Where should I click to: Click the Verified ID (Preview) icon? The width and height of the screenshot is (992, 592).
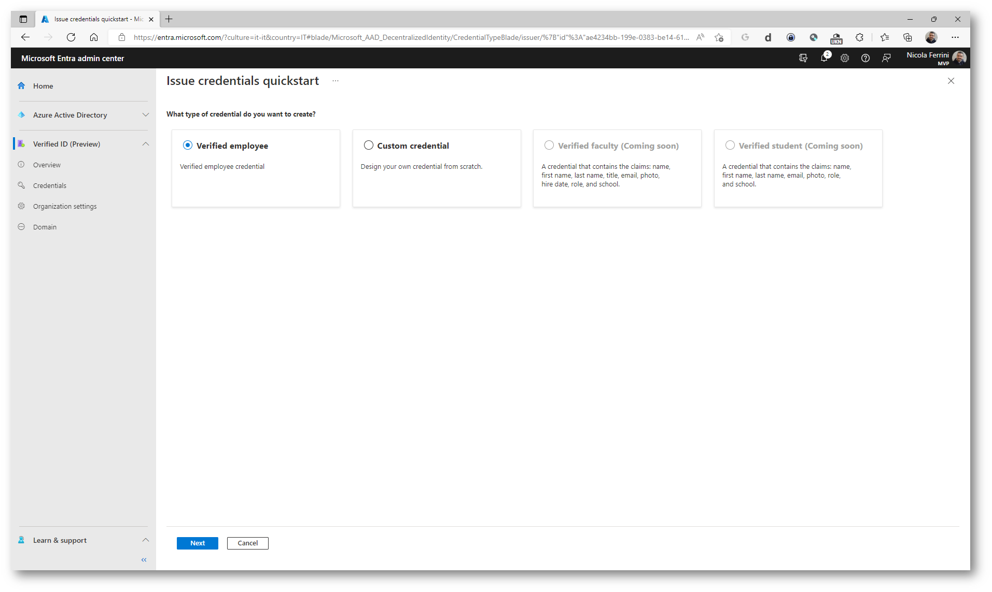coord(21,144)
